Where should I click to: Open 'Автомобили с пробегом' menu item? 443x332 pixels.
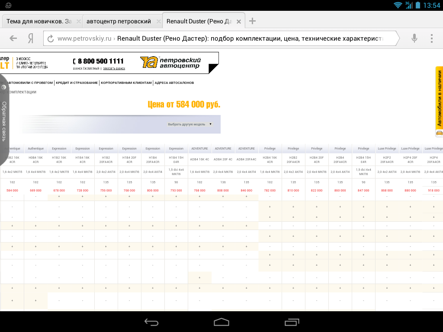(30, 83)
